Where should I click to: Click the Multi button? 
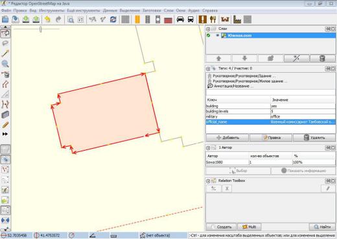click(x=250, y=227)
